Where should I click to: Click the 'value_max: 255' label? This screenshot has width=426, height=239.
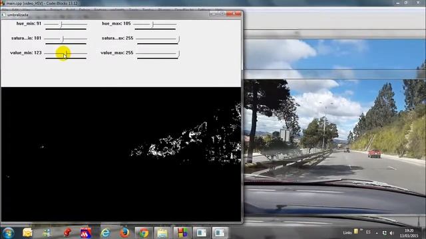click(117, 53)
